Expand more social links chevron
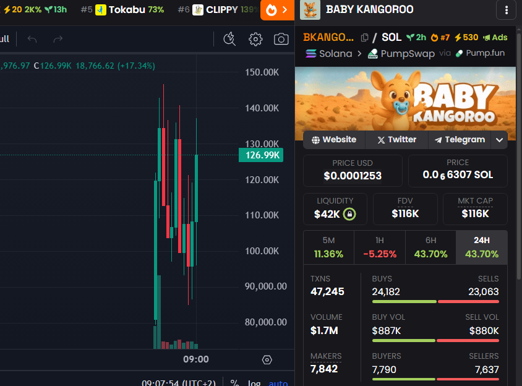 tap(499, 140)
